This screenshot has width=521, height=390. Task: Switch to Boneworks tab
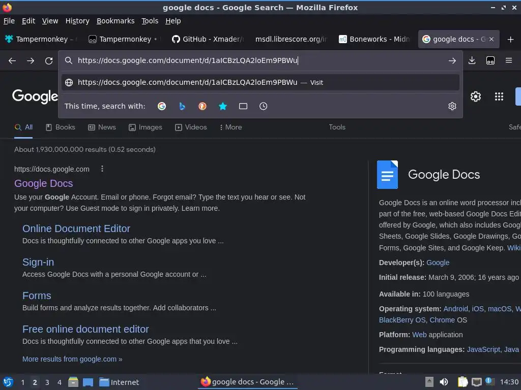[x=374, y=39]
